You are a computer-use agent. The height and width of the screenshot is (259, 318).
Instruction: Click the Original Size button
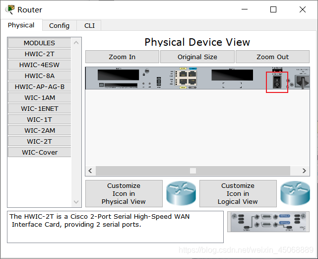pyautogui.click(x=197, y=57)
